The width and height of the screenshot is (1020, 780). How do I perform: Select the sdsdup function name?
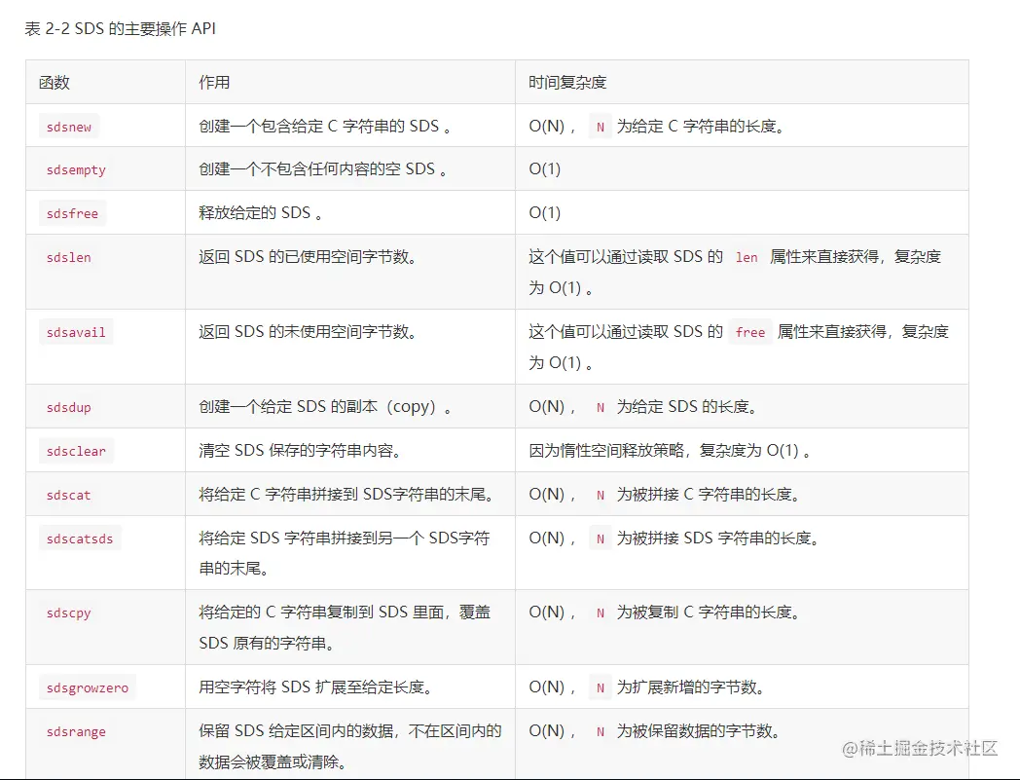[69, 408]
